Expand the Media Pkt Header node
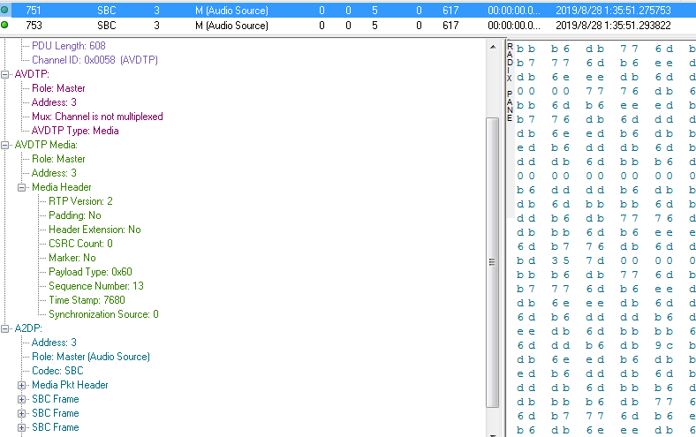The height and width of the screenshot is (437, 696). point(22,385)
